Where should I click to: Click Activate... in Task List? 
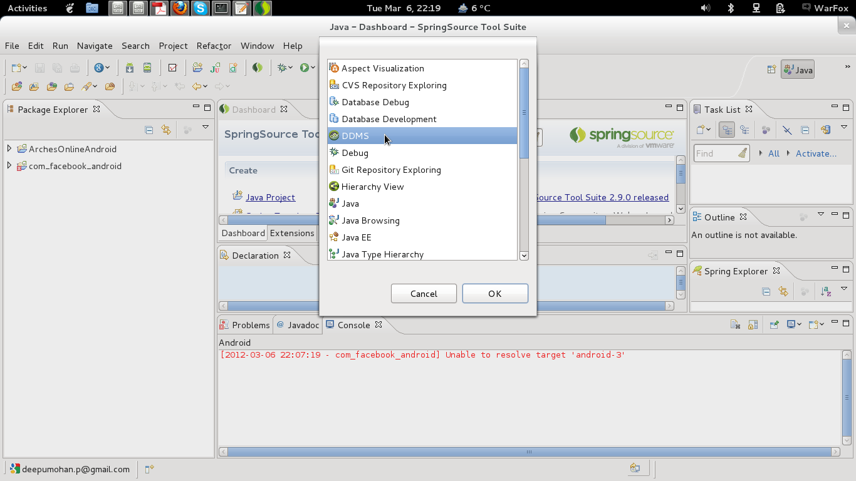pyautogui.click(x=816, y=153)
